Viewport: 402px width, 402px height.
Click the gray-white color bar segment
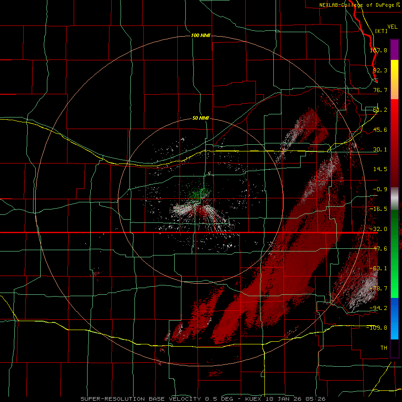(394, 199)
